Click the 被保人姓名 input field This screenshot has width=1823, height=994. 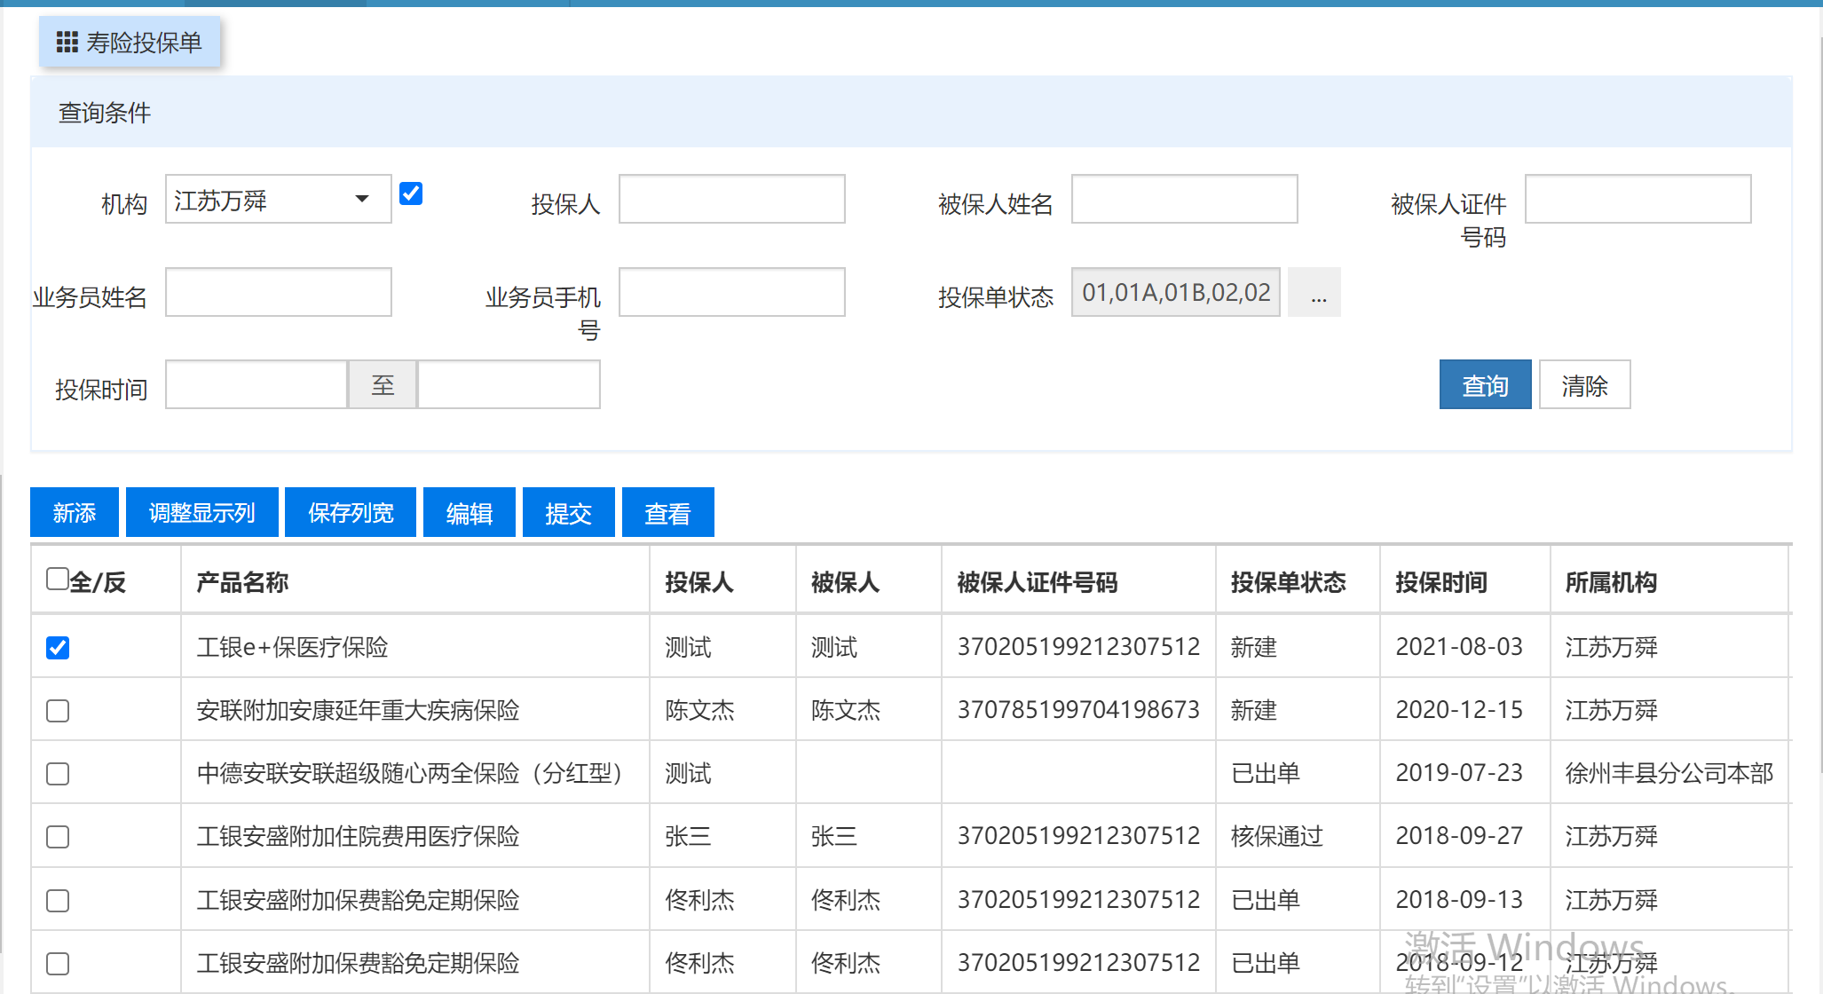(x=1184, y=200)
